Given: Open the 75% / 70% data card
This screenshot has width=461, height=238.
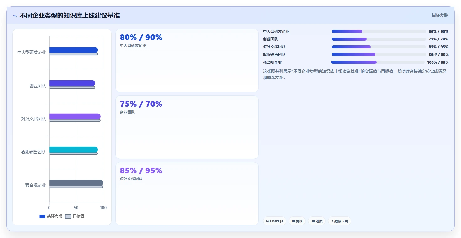Looking at the screenshot, I should coord(187,127).
